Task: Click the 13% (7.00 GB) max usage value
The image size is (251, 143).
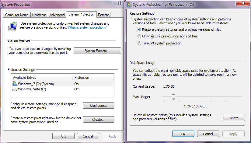Action: tap(195, 106)
